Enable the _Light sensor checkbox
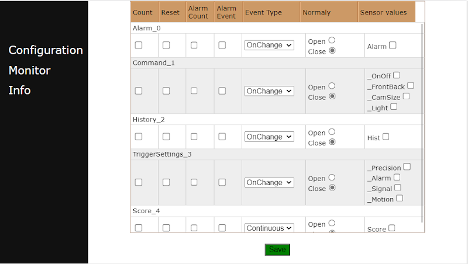 click(x=394, y=106)
